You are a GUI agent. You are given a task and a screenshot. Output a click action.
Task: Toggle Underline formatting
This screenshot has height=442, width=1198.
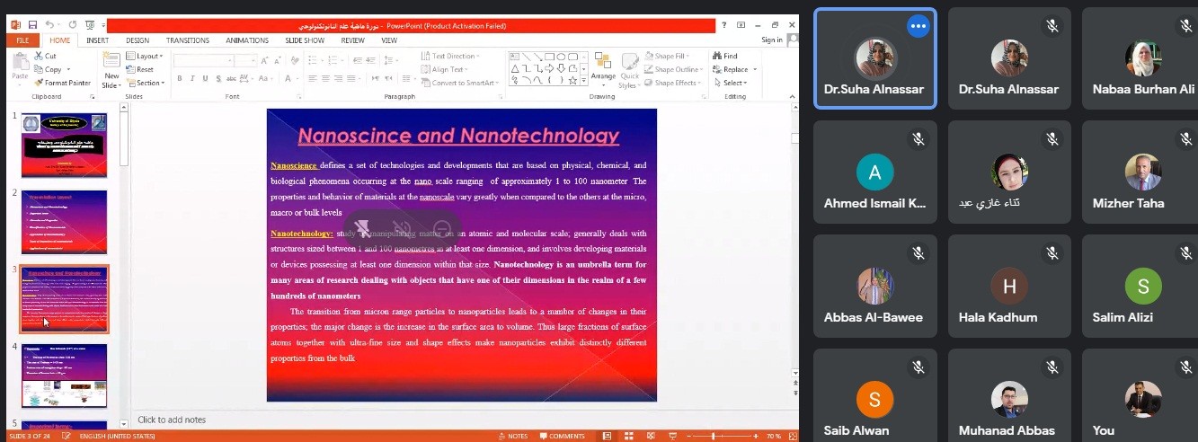point(206,78)
